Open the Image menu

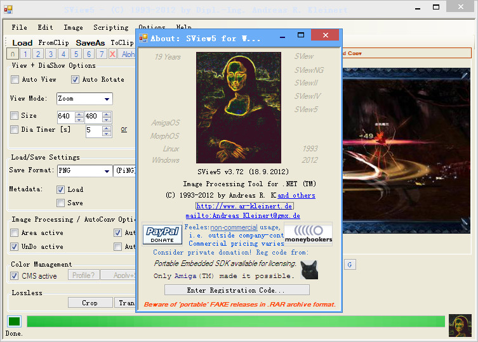tap(73, 28)
